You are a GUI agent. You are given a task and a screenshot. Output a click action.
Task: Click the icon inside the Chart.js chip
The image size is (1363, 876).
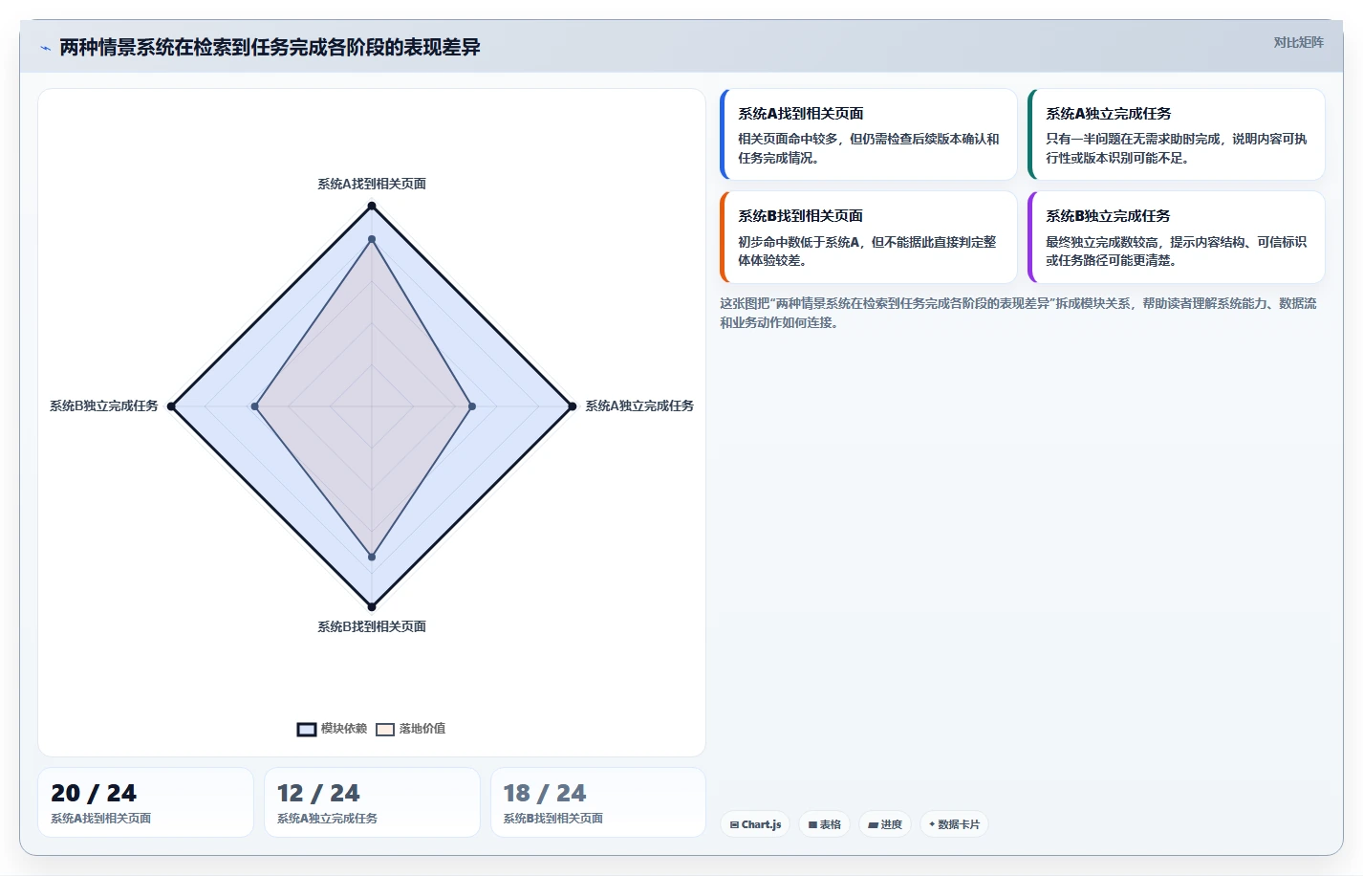(x=734, y=824)
